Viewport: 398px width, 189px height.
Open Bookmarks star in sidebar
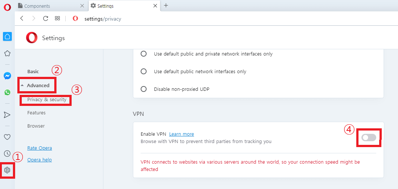point(7,53)
